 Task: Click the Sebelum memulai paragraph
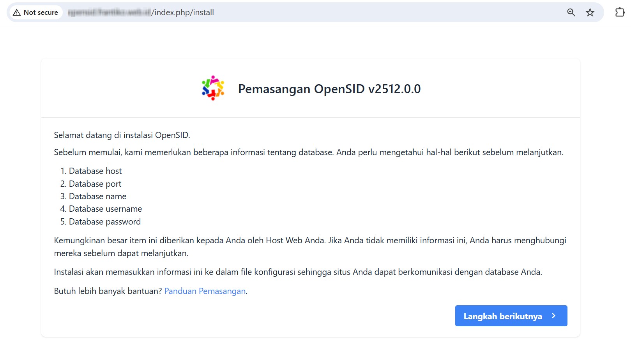pos(308,152)
